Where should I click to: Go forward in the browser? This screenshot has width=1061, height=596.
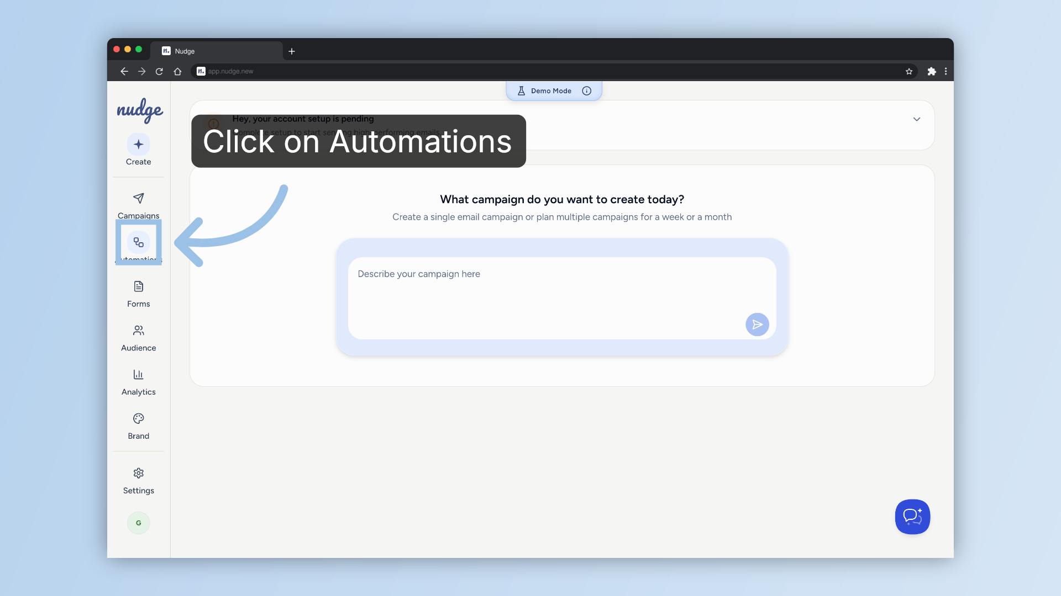pos(142,71)
